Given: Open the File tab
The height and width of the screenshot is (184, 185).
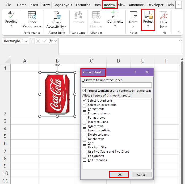Looking at the screenshot, I should point(8,5).
